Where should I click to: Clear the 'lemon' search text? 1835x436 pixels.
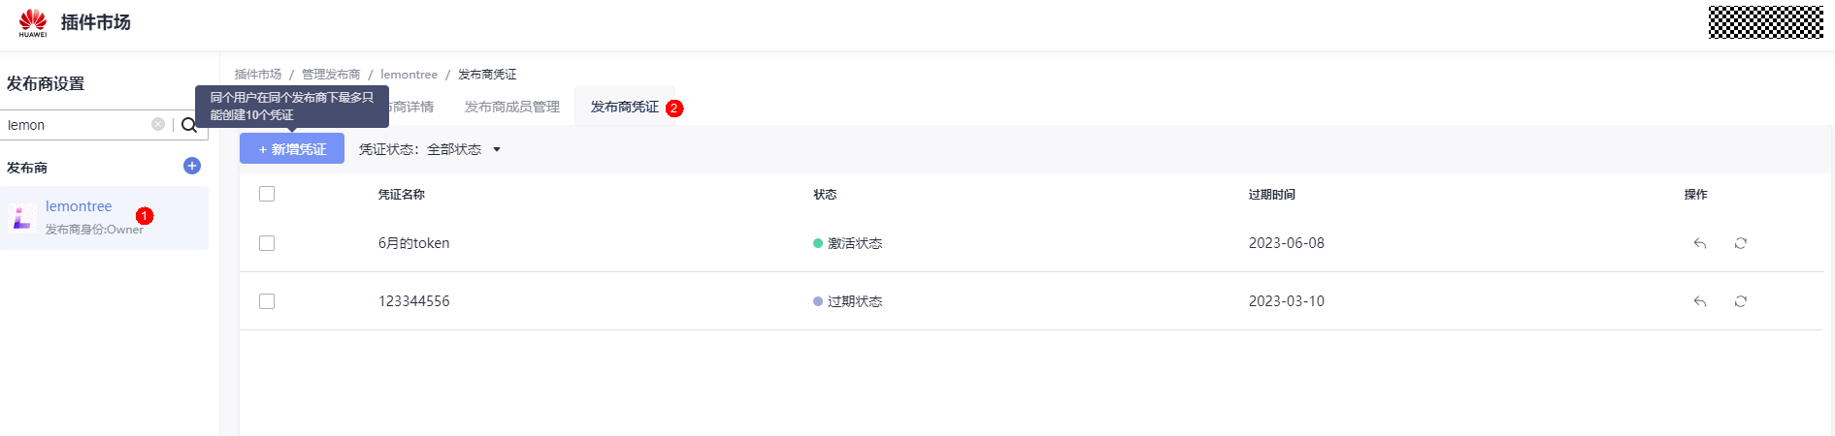(x=158, y=124)
